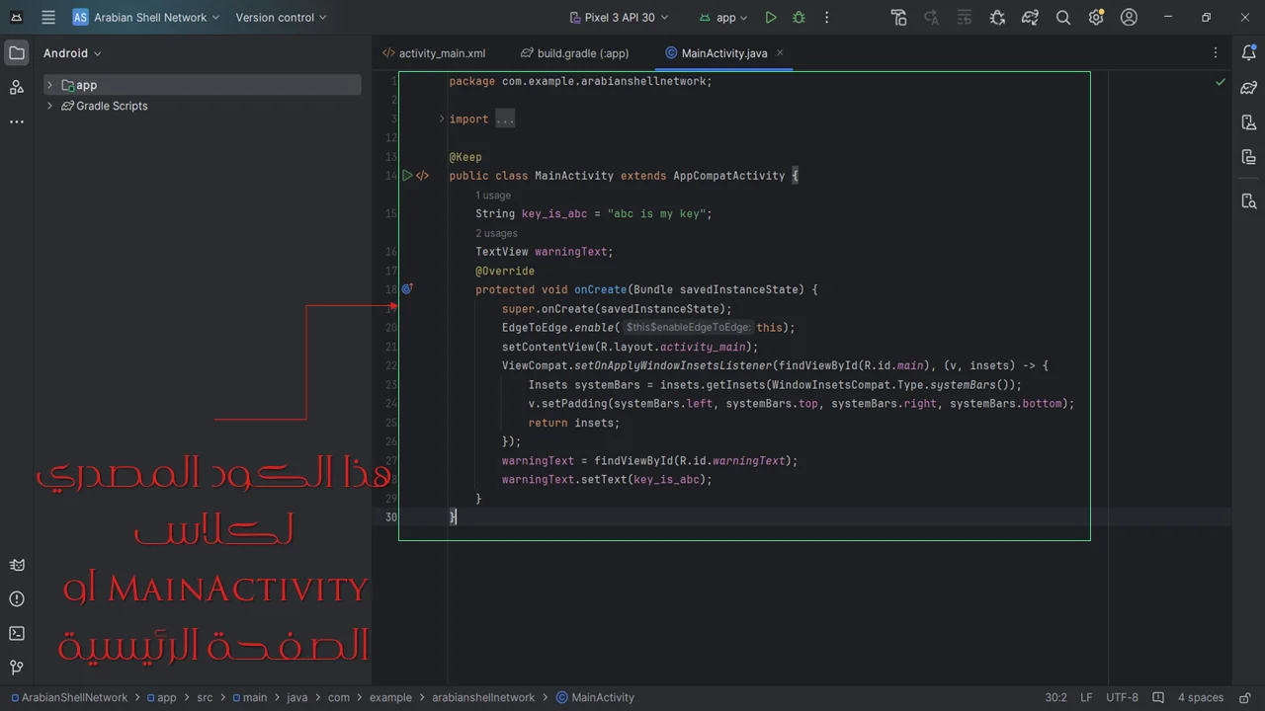Screen dimensions: 1265x711
Task: Close the MainActivity.java tab
Action: [x=780, y=53]
